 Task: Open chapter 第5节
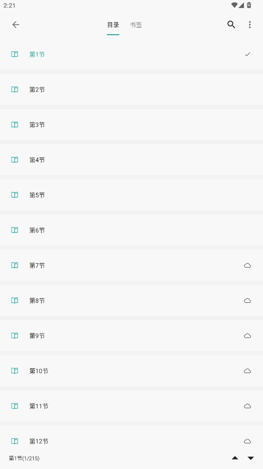(131, 195)
